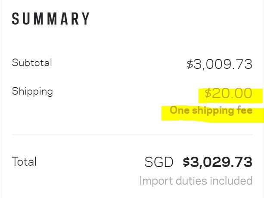Click the subtotal amount $3,009.73
The width and height of the screenshot is (264, 198).
(x=219, y=65)
